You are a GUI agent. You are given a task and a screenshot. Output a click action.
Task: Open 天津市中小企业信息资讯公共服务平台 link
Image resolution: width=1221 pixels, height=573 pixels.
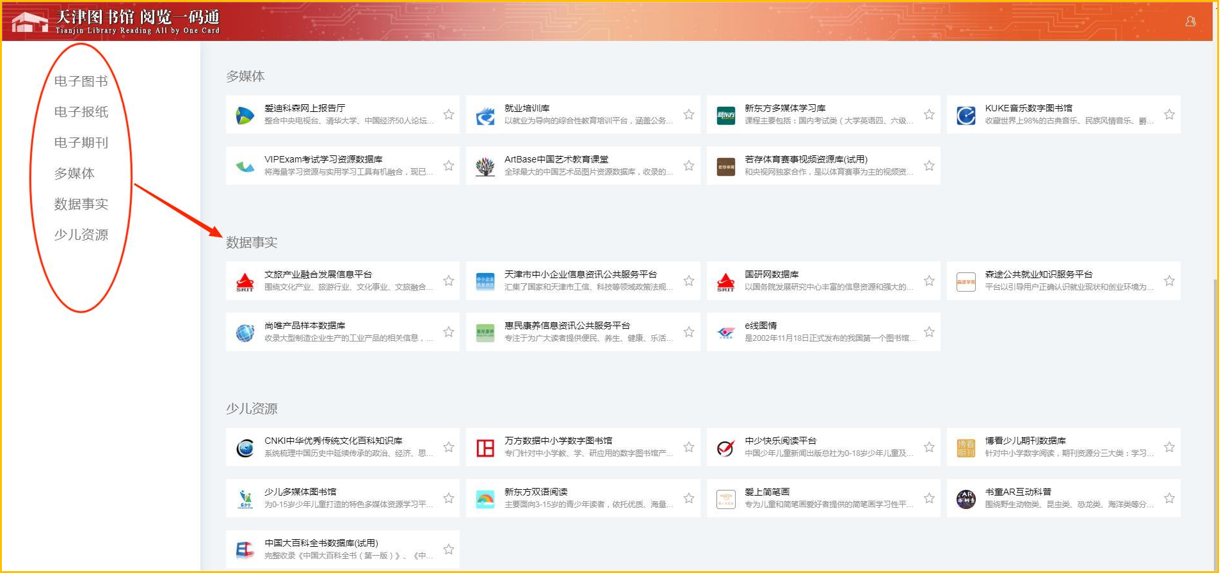pyautogui.click(x=580, y=274)
